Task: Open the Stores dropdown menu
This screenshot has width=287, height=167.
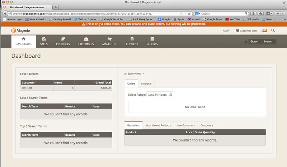Action: click(x=253, y=42)
